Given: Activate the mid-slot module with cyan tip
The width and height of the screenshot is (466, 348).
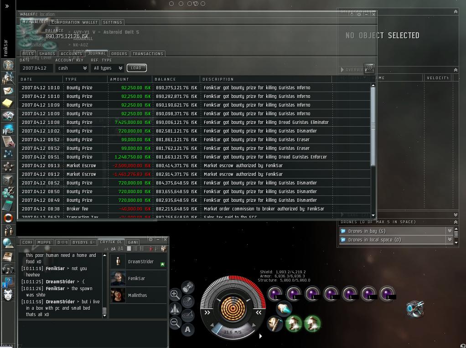Looking at the screenshot, I should (x=284, y=308).
